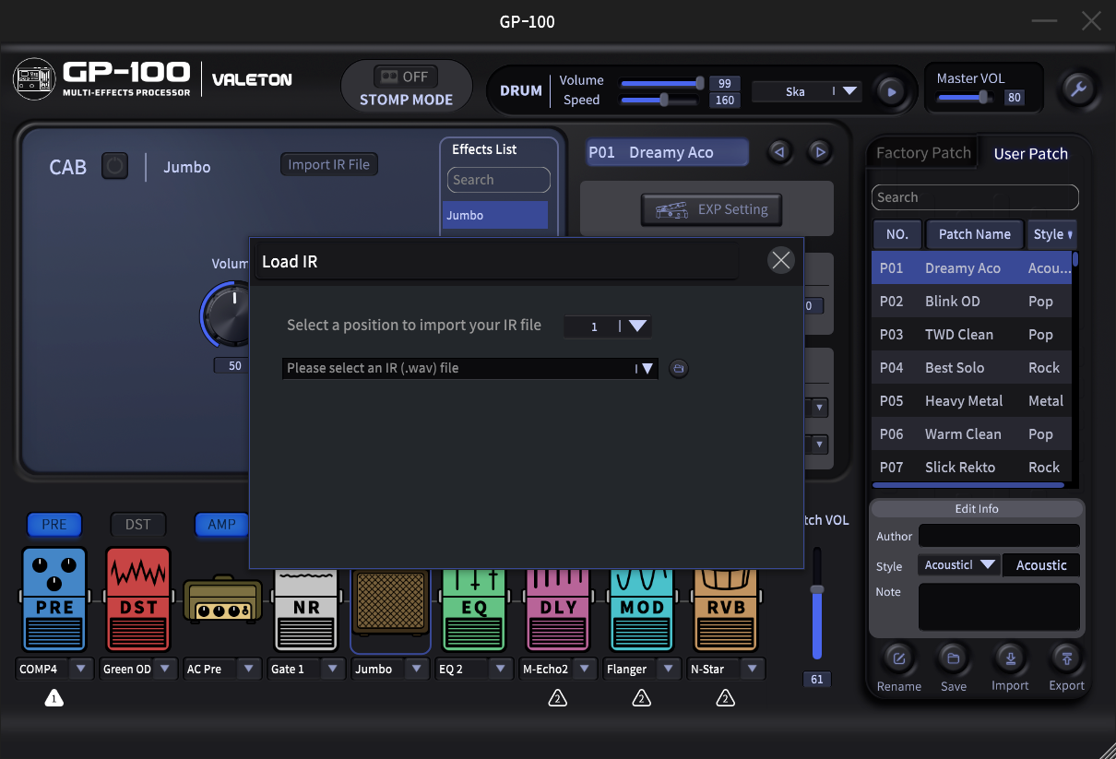Switch to the Factory Patch tab
The height and width of the screenshot is (759, 1116).
[921, 152]
